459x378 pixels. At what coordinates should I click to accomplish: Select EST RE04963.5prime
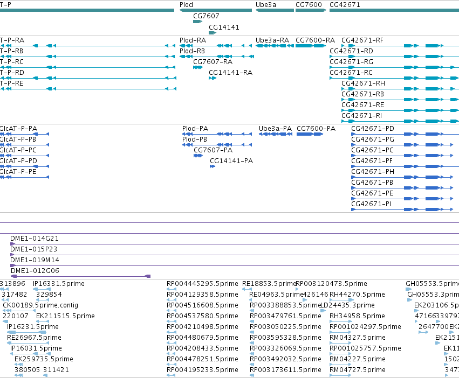(x=276, y=295)
